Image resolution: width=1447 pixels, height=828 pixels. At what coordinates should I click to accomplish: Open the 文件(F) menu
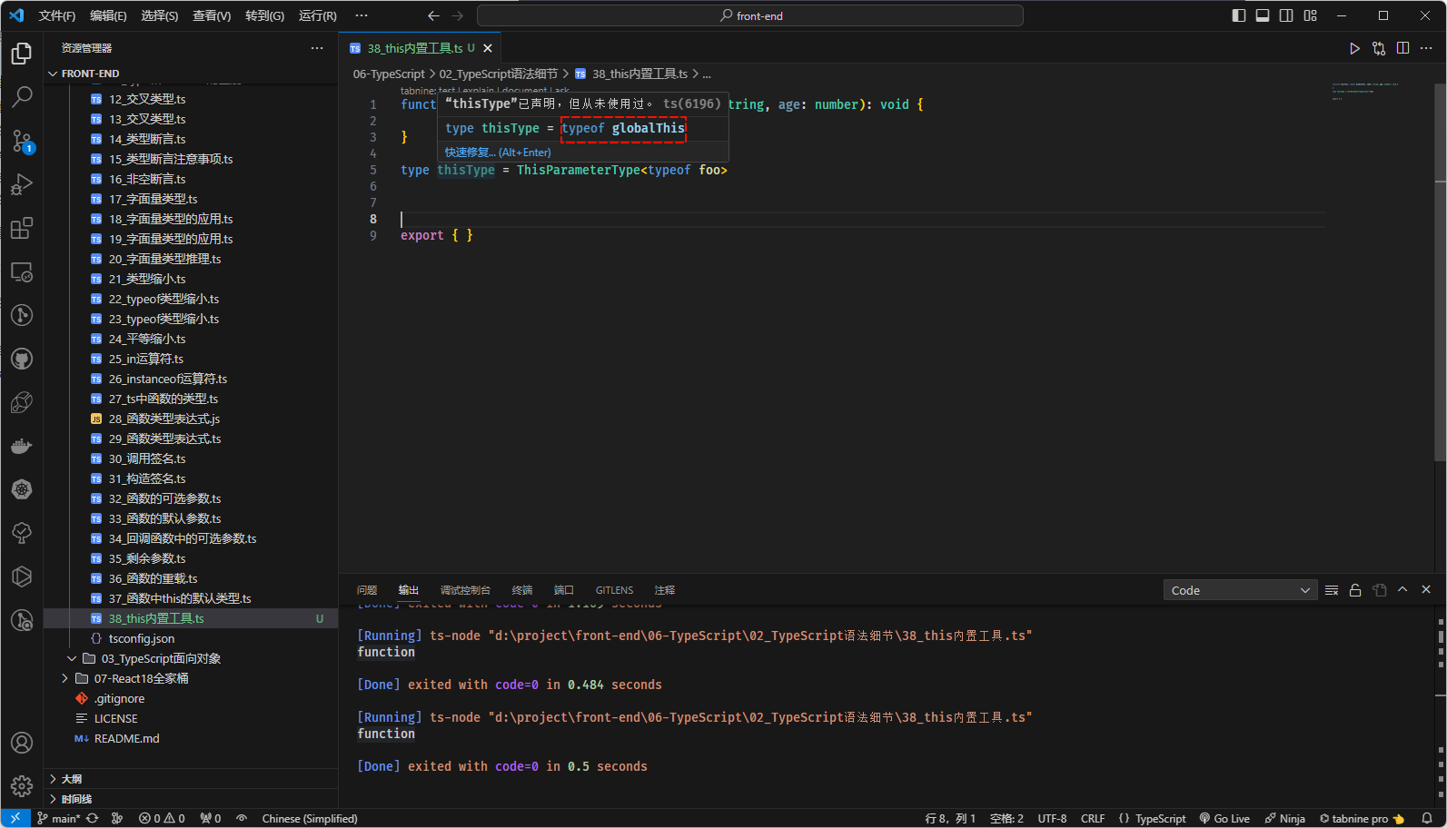pyautogui.click(x=57, y=15)
